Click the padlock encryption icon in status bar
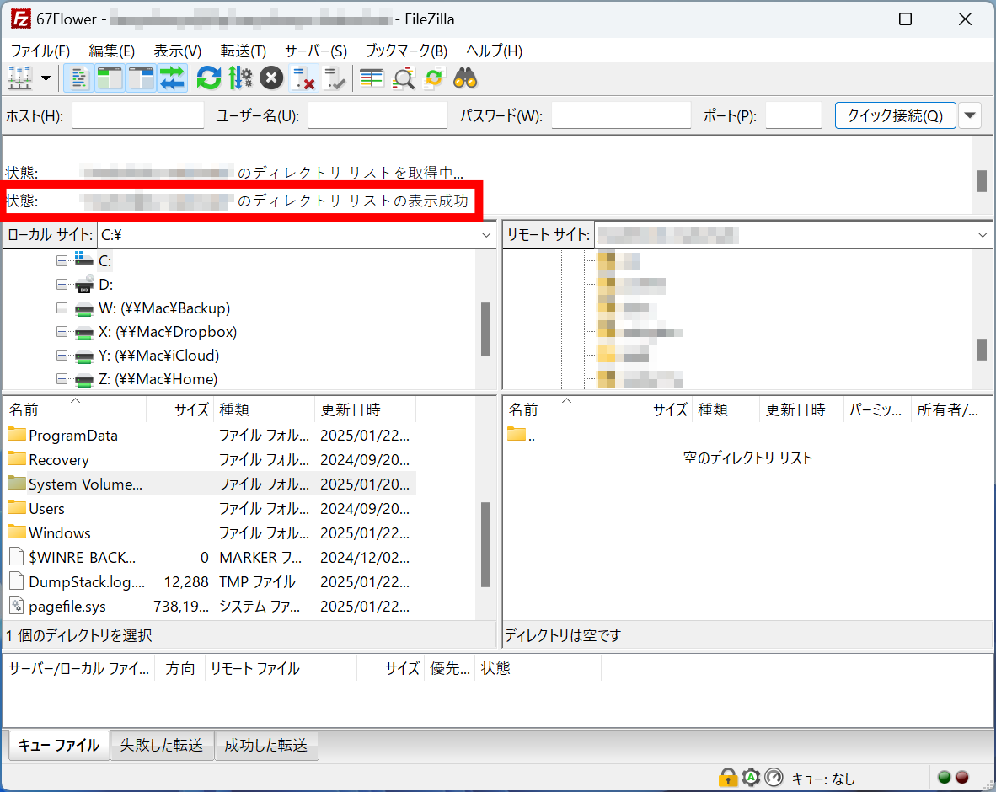Image resolution: width=996 pixels, height=792 pixels. 728,778
